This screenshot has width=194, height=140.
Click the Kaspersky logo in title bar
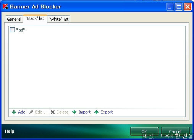(5, 7)
